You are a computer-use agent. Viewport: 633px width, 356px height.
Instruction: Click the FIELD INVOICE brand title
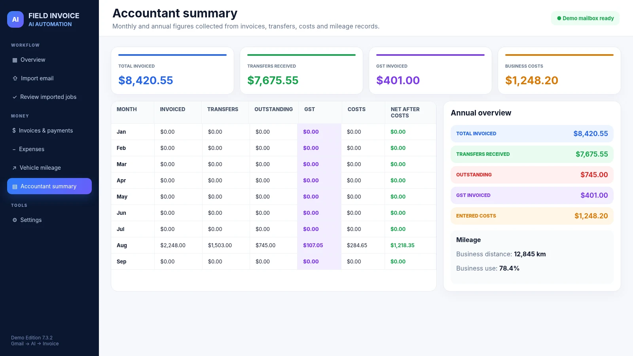(54, 16)
